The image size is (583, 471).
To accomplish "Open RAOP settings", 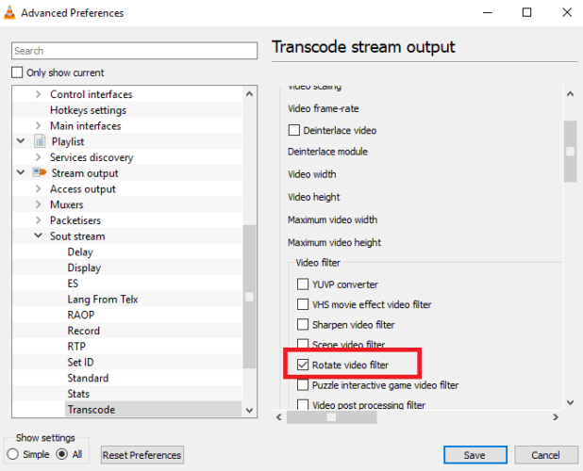I will pyautogui.click(x=81, y=315).
